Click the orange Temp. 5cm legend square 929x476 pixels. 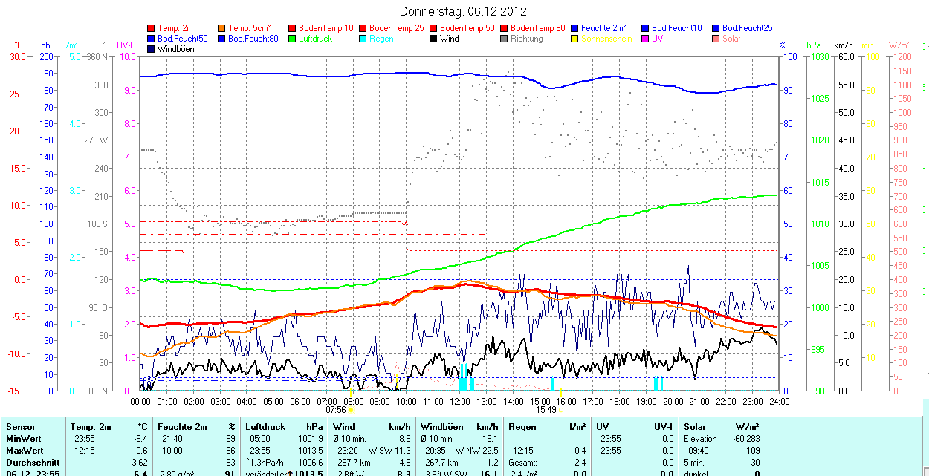[222, 28]
